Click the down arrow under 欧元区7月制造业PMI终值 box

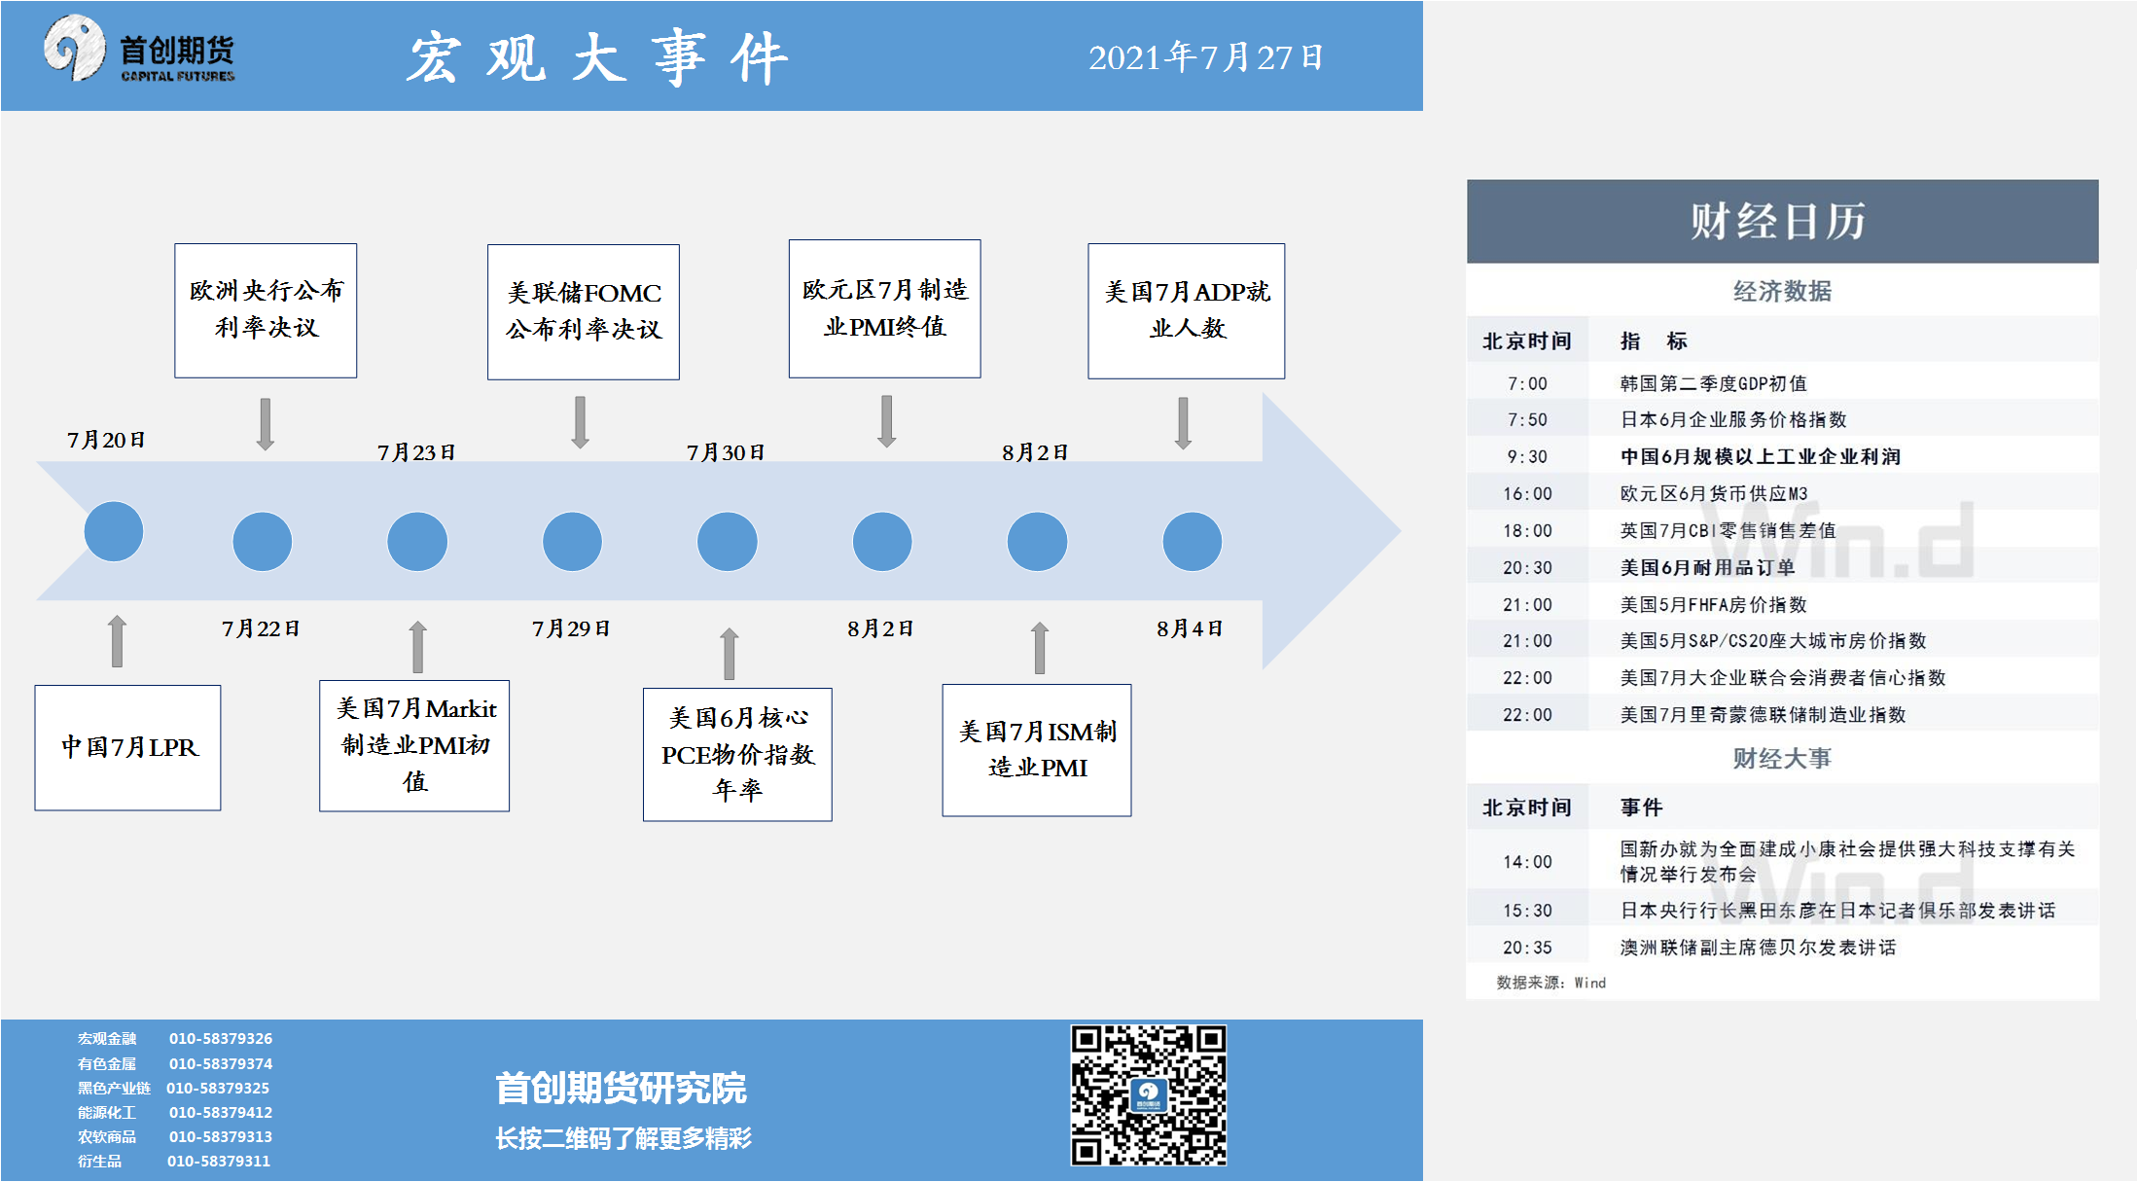point(886,421)
